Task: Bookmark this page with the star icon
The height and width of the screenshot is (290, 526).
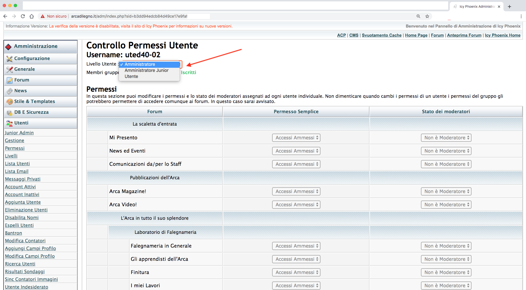Action: [427, 16]
